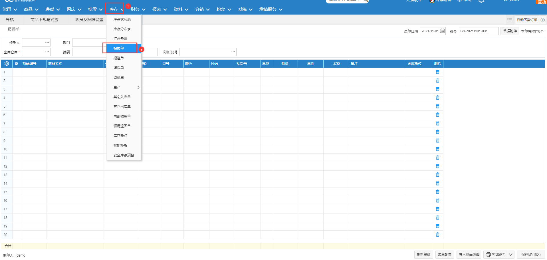The width and height of the screenshot is (547, 260).
Task: Click the 打印(F7) printer button
Action: [495, 254]
